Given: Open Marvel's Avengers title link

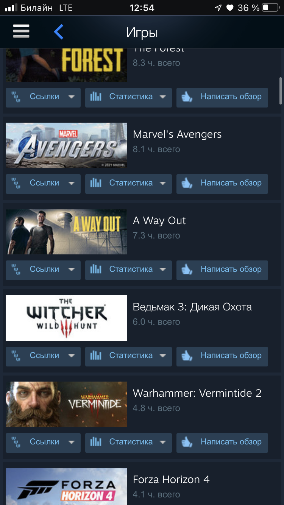Looking at the screenshot, I should coord(177,134).
